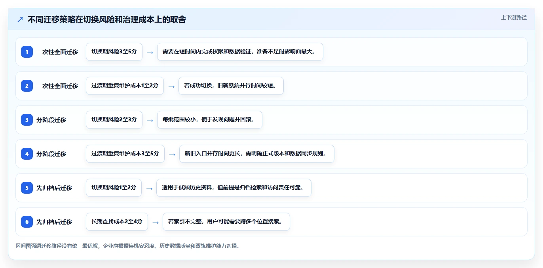The height and width of the screenshot is (268, 543).
Task: Click the arrow after 长期查找成本2至4分
Action: pos(155,222)
